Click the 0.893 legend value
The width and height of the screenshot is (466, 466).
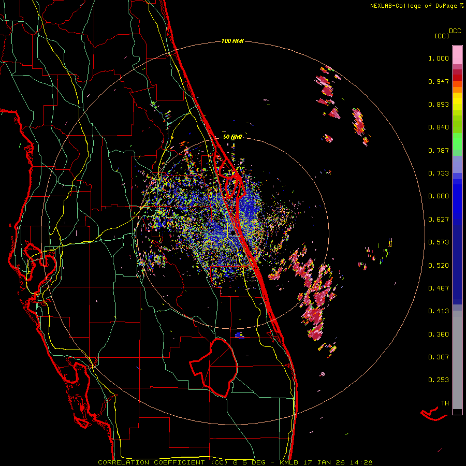(439, 104)
